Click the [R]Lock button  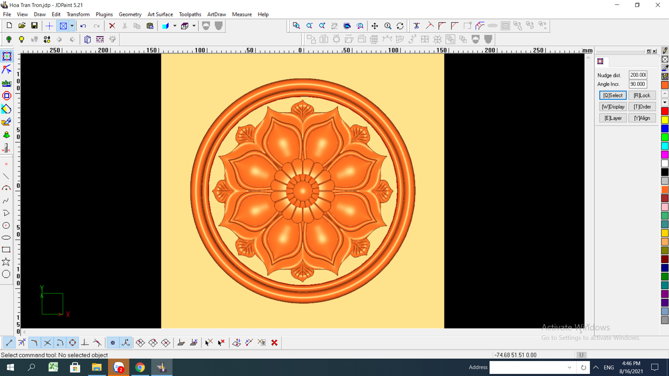tap(642, 95)
